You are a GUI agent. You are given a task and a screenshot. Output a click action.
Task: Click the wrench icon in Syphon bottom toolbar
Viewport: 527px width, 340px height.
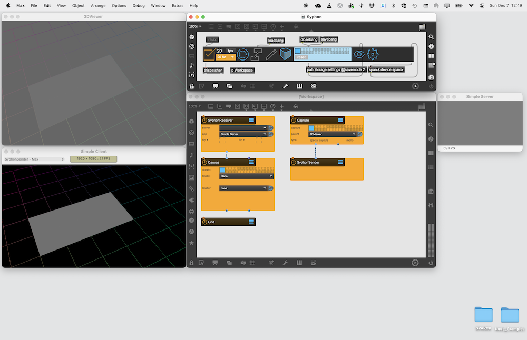point(285,86)
